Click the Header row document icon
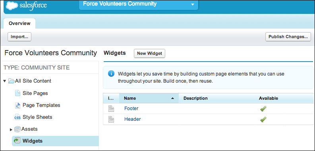This screenshot has height=151, width=315. 111,119
